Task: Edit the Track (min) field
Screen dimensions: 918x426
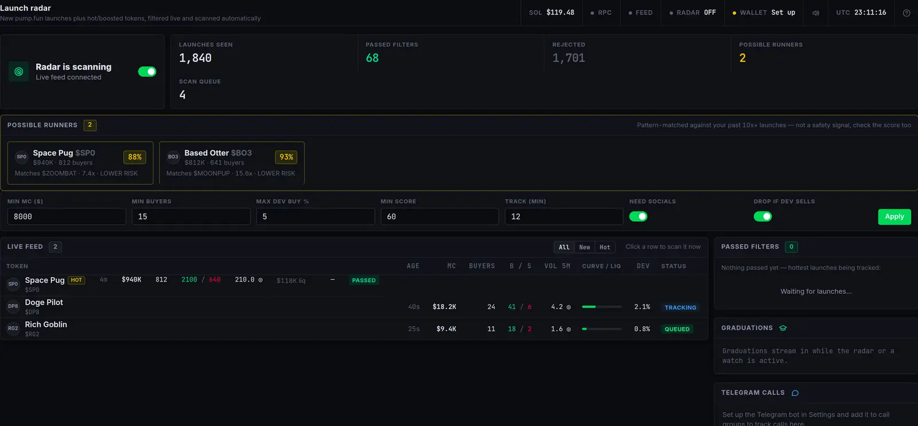Action: coord(564,216)
